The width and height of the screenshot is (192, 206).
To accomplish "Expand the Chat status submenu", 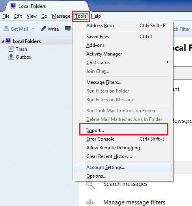I will [x=168, y=62].
